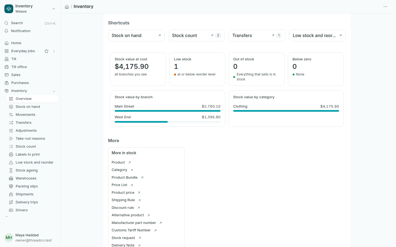The width and height of the screenshot is (396, 247).
Task: Click the Shipments icon in sidebar
Action: point(11,194)
